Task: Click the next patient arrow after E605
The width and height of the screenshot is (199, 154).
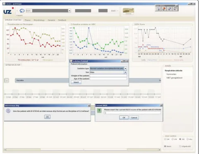Action: pos(117,11)
